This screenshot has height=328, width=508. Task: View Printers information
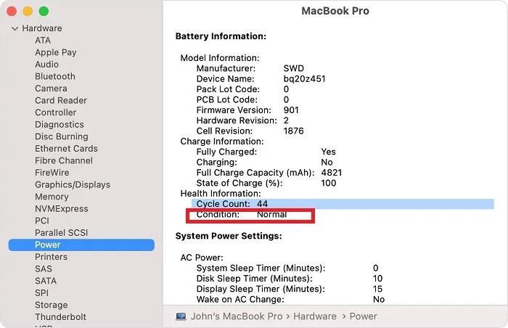51,257
